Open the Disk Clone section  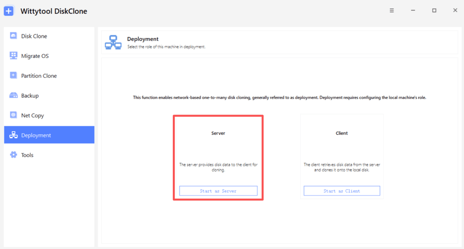point(49,36)
